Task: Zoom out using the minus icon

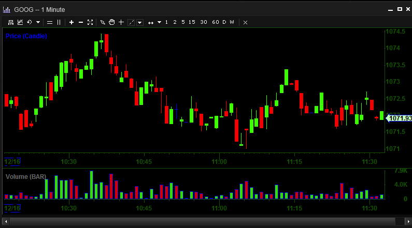Action: [x=81, y=22]
